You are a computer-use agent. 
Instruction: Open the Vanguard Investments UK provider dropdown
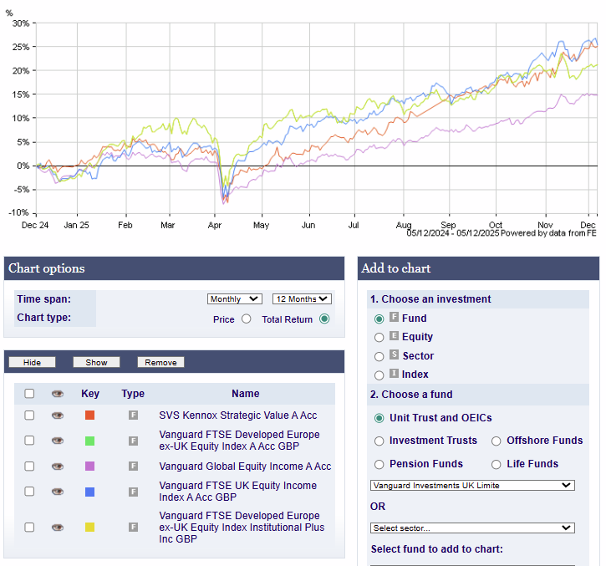pyautogui.click(x=472, y=485)
